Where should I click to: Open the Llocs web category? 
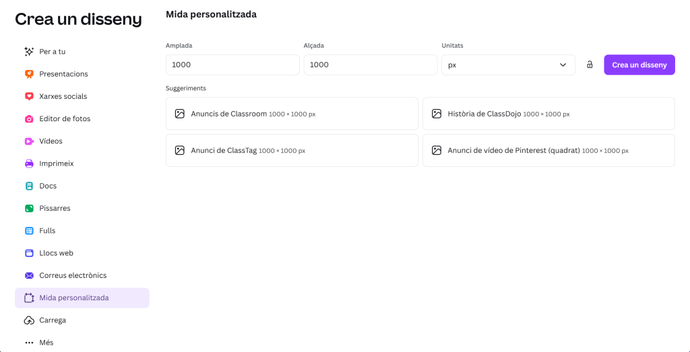56,253
